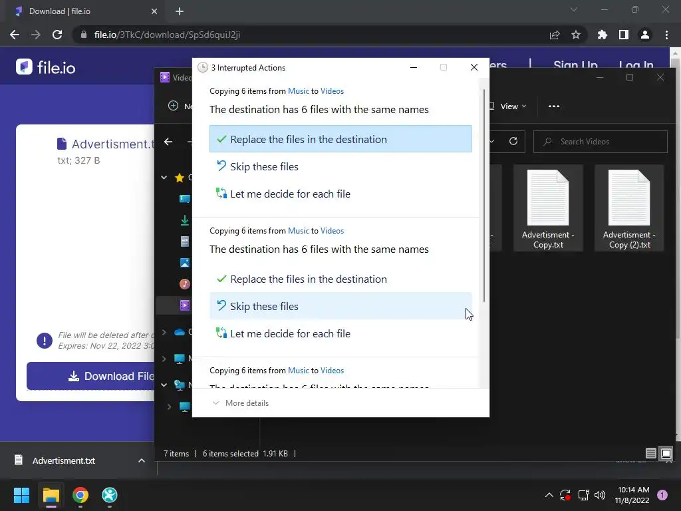Screen dimensions: 681x511
Task: Click the dialog's vertical scrollbar
Action: click(484, 196)
